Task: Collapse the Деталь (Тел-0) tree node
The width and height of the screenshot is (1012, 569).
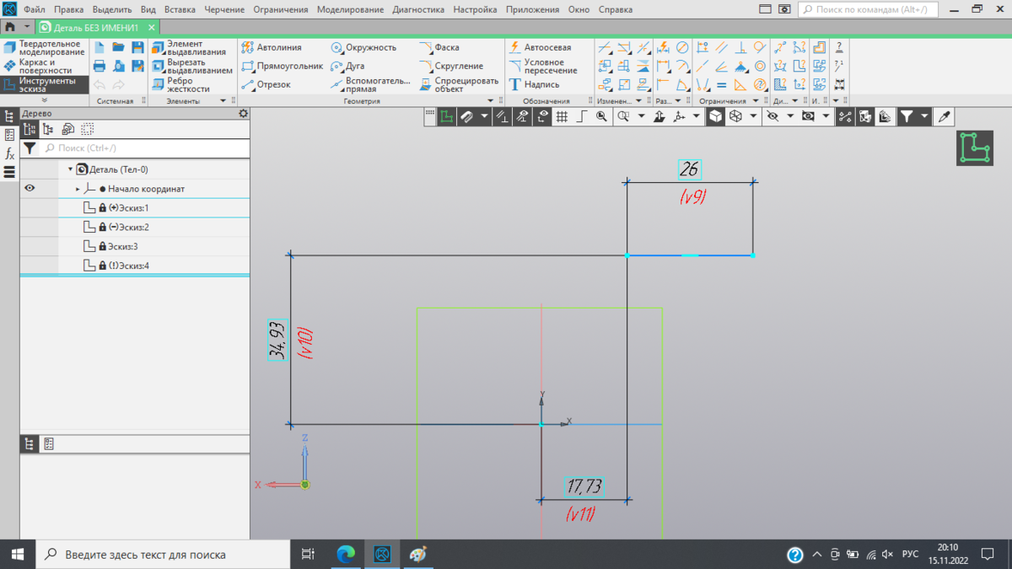Action: [70, 169]
